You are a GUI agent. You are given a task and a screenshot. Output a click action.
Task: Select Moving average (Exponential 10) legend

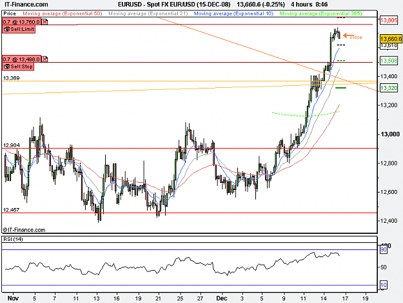pos(233,14)
